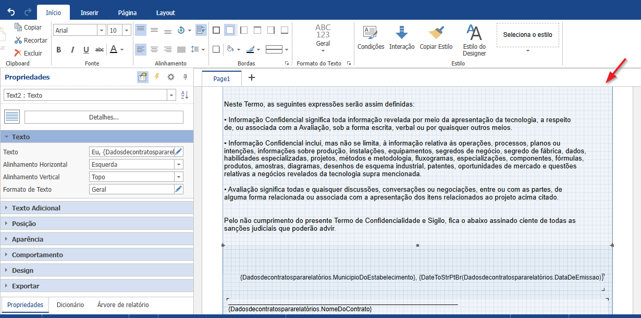Activate the Copiar Estilo brush
Screen dimensions: 641x318
436,37
